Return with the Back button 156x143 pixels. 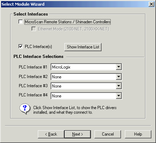[x=51, y=134]
